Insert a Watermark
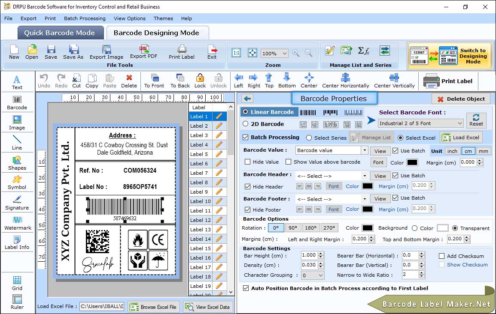This screenshot has height=314, width=496. (18, 223)
